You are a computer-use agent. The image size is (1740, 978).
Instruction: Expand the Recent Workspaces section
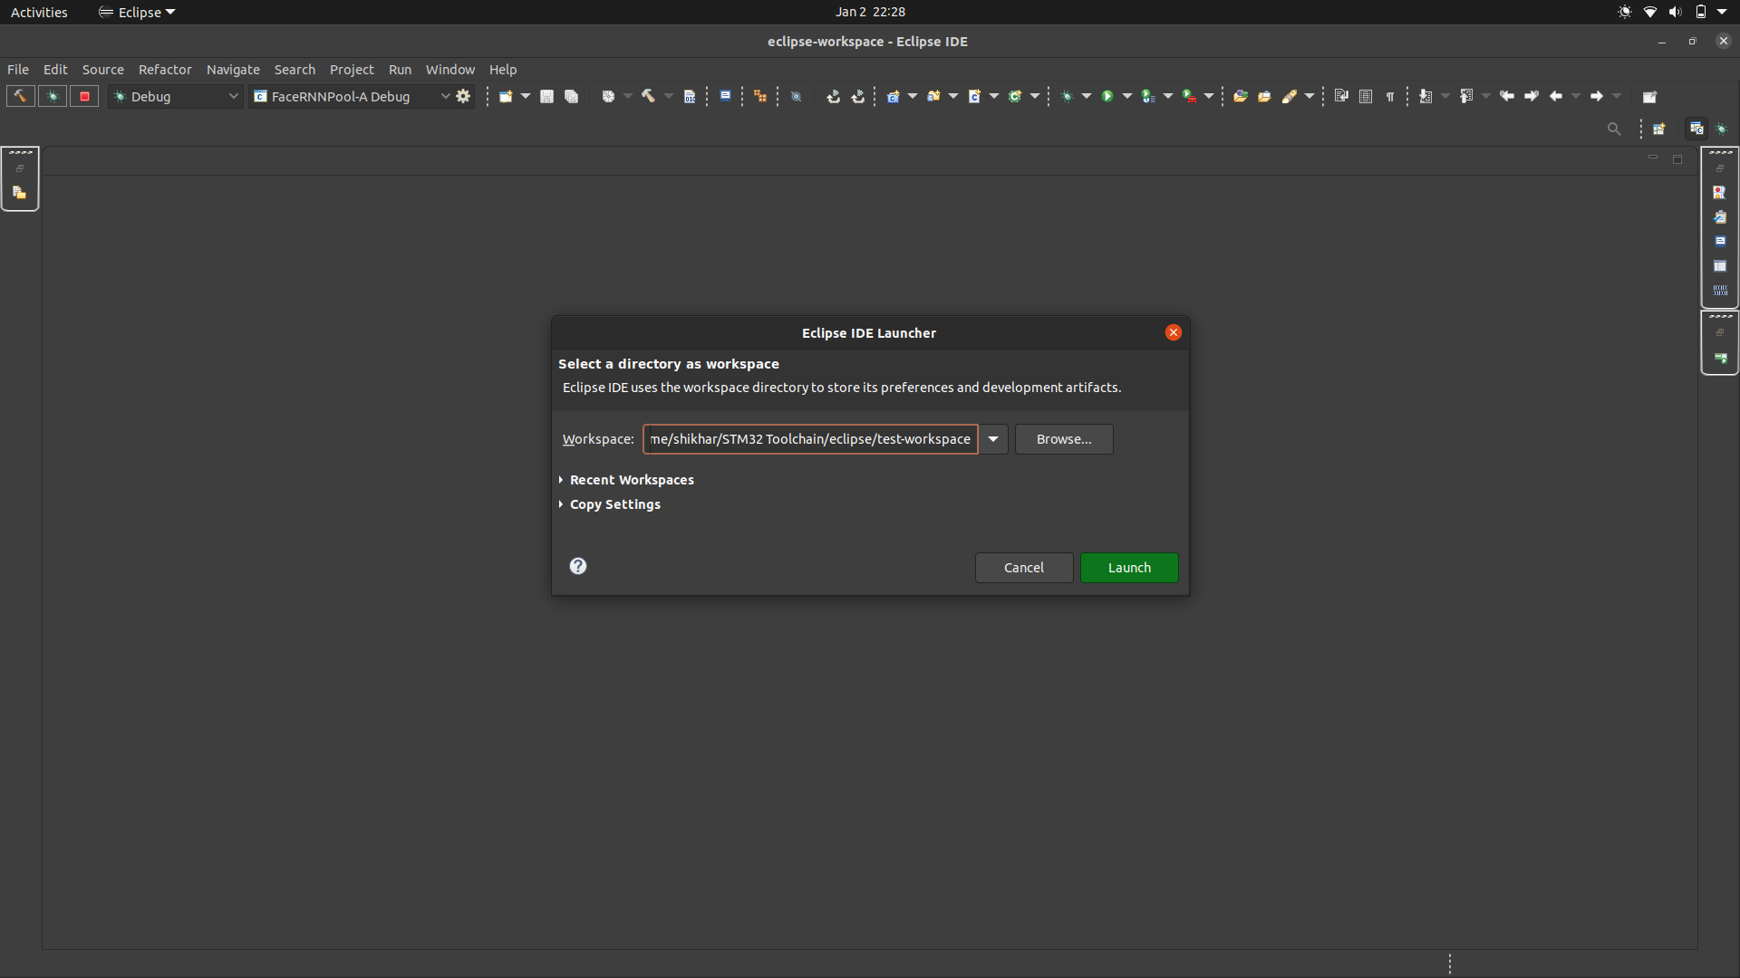click(x=632, y=480)
